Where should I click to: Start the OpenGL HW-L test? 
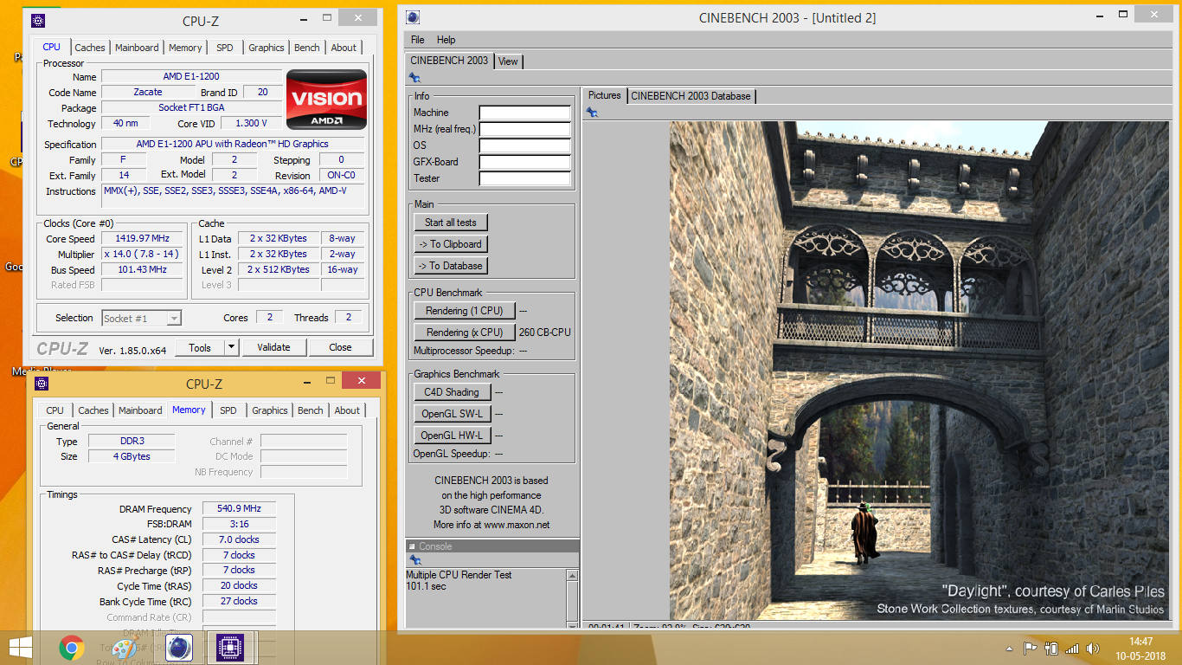pos(452,436)
